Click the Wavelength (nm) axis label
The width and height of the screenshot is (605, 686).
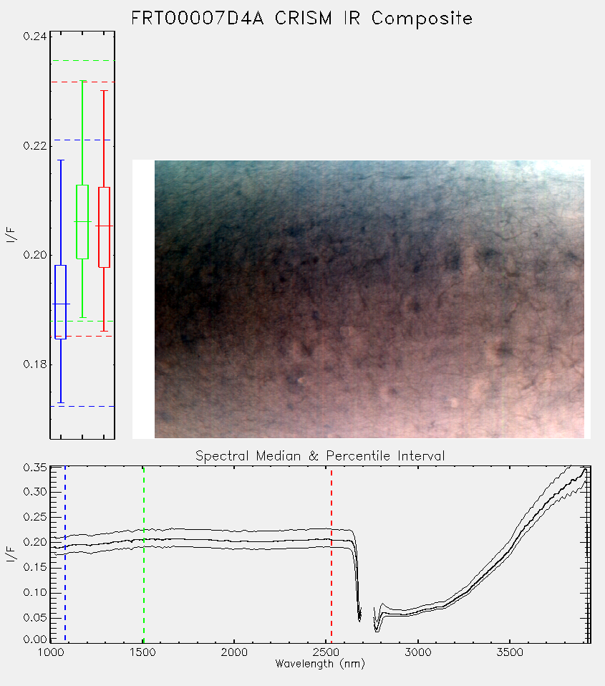tap(320, 664)
